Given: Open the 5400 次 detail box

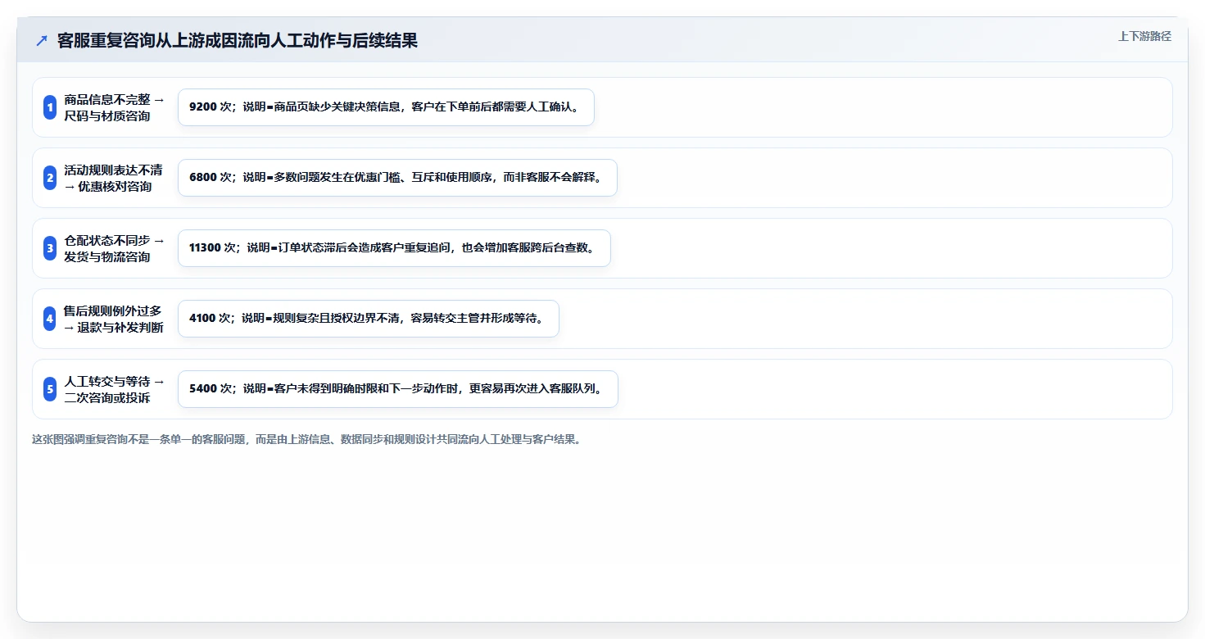Looking at the screenshot, I should 398,389.
